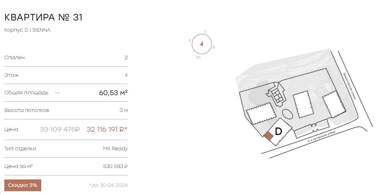Click the Корпус D | SIENNA subtitle
This screenshot has width=382, height=194.
coord(27,30)
